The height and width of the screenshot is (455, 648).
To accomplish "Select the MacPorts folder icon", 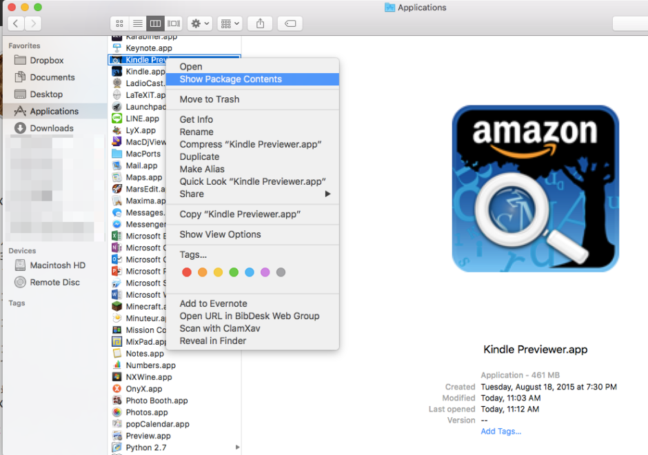I will point(117,154).
